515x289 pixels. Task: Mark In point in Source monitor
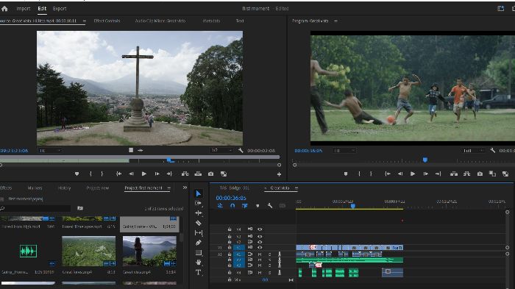point(90,174)
